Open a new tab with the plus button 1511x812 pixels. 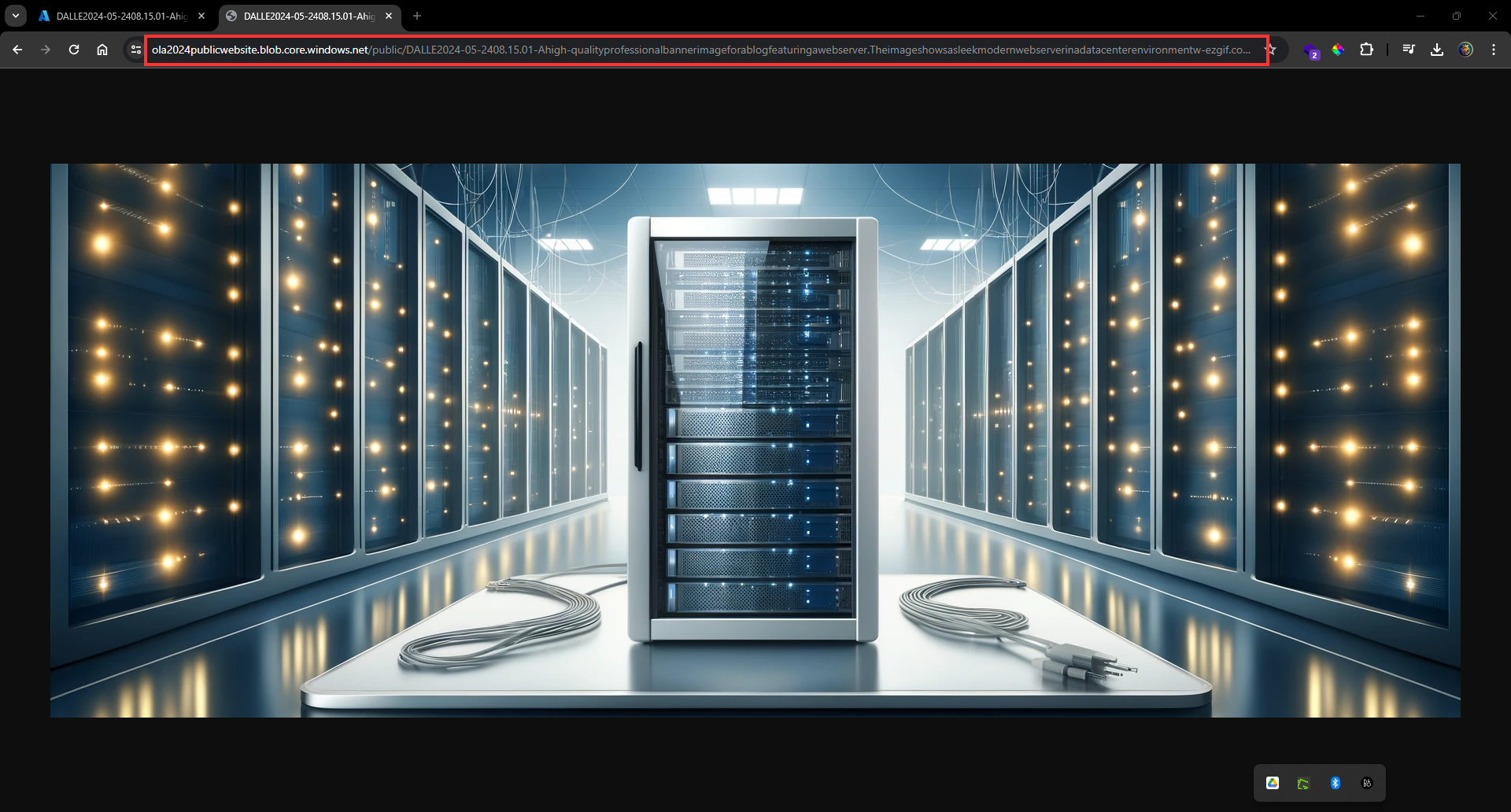[417, 16]
